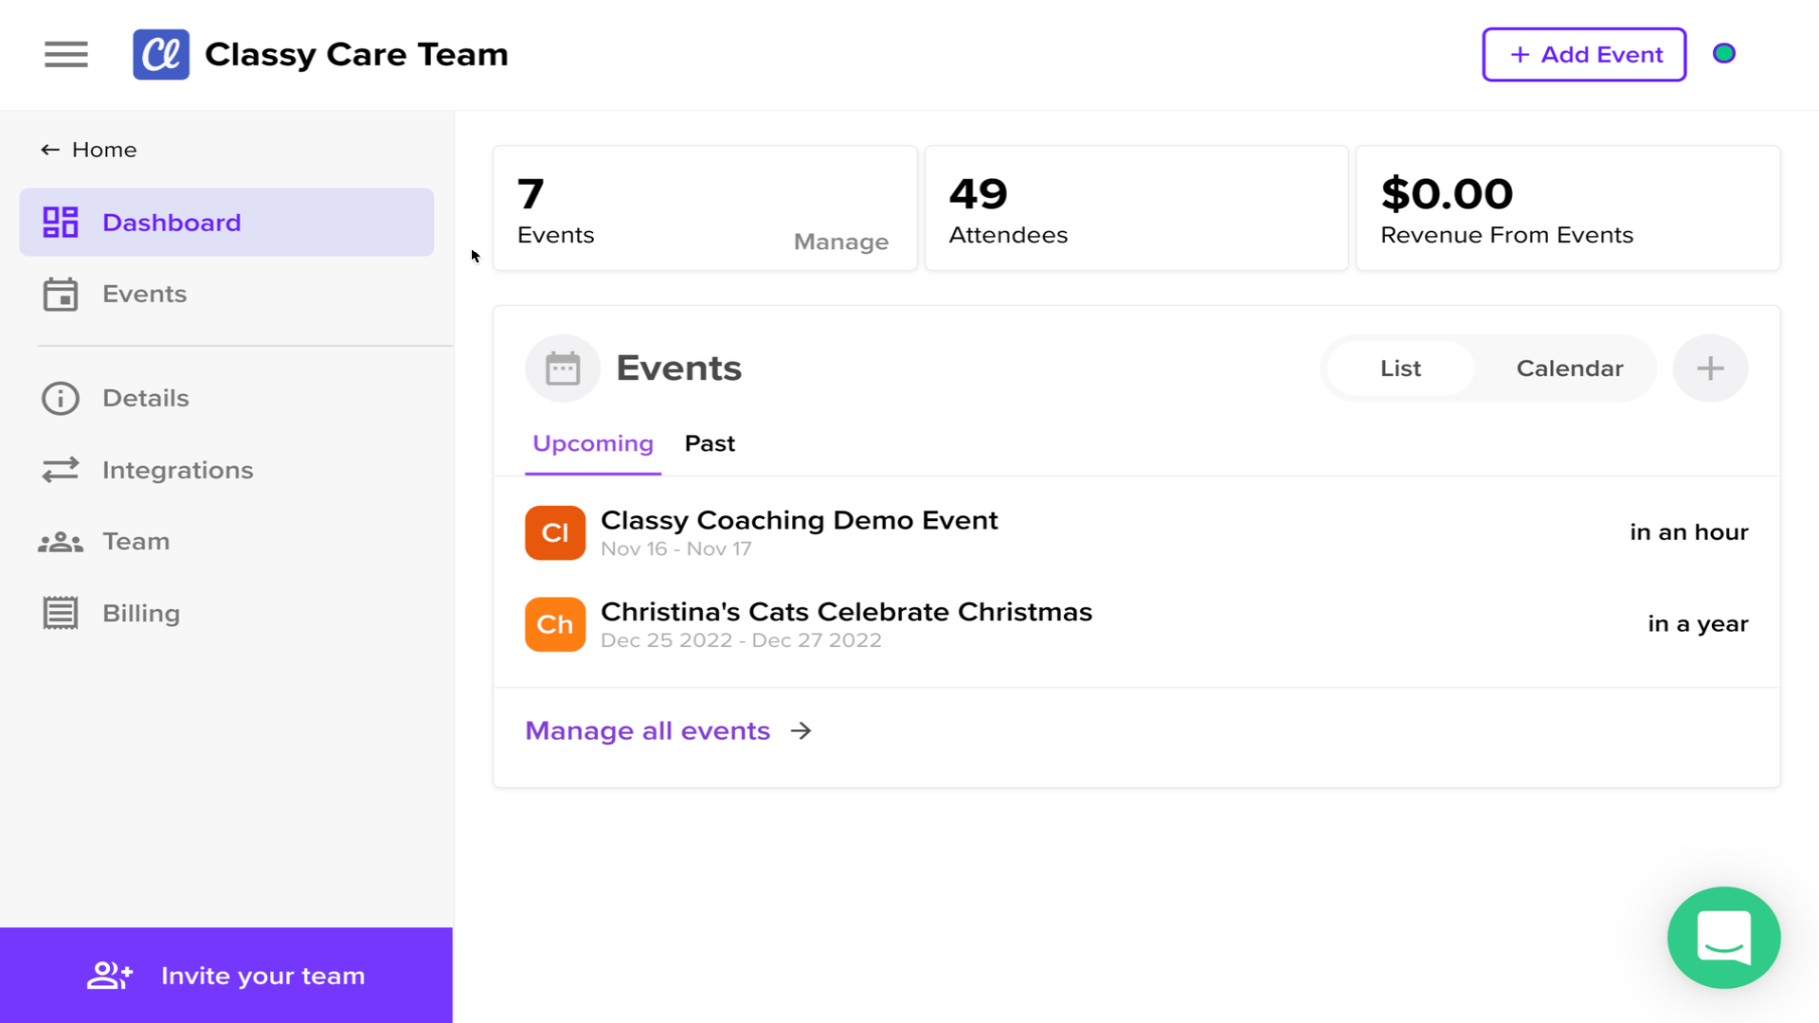Click the 7 Events stat card

(705, 207)
